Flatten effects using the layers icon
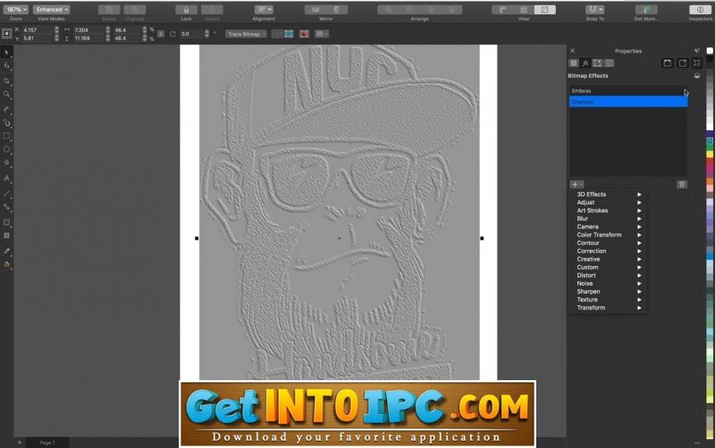 click(697, 76)
